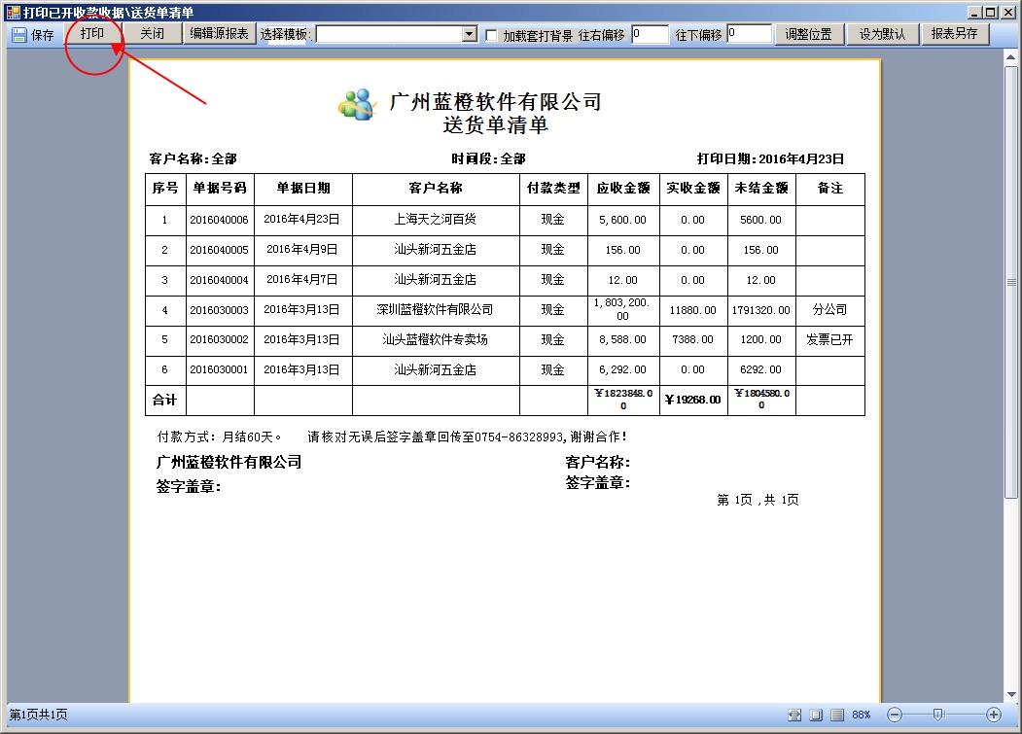Switch to continuous lines view icon
This screenshot has height=734, width=1022.
837,716
